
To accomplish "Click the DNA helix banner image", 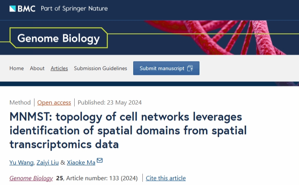I will (x=230, y=37).
